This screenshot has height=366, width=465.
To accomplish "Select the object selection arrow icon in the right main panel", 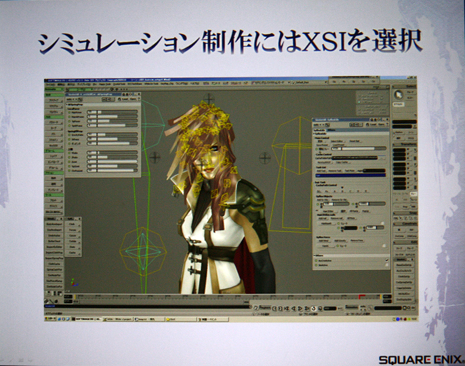I will coord(399,95).
